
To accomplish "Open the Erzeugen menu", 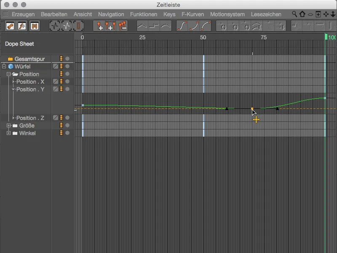I will point(23,14).
